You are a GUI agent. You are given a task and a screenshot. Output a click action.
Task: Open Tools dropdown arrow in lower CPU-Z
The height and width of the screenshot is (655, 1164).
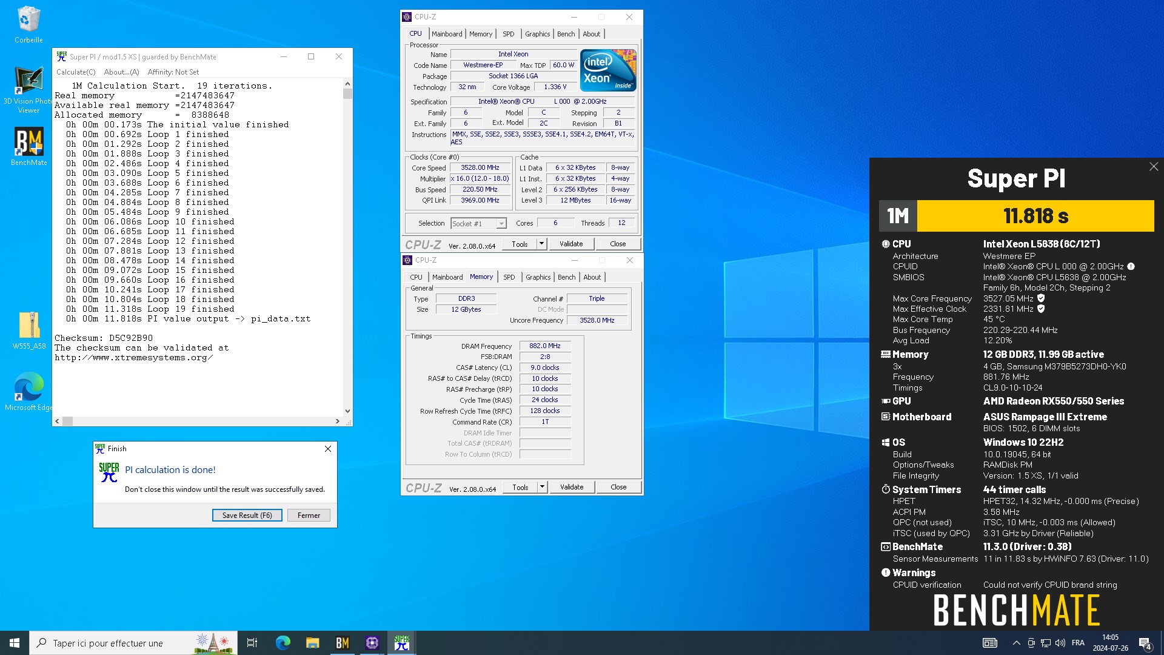542,487
